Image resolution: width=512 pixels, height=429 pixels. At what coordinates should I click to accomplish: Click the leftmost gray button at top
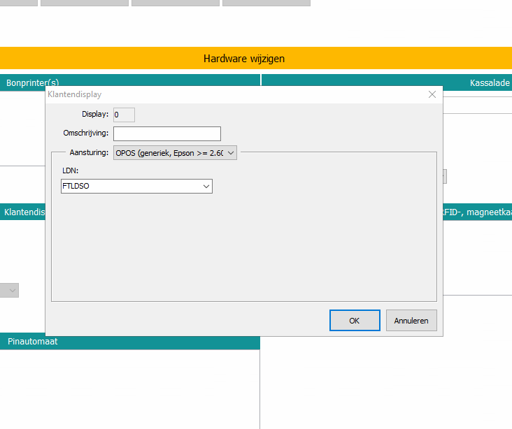click(18, 3)
